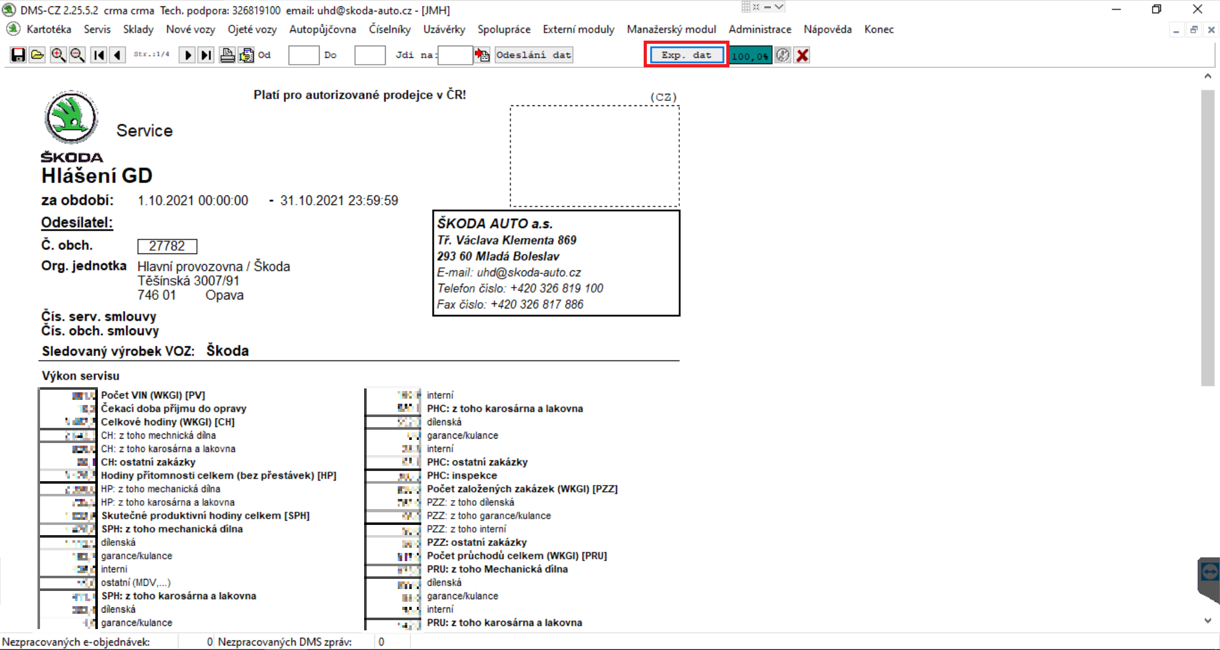Screen dimensions: 1220x650
Task: Print the report using printer icon
Action: (x=227, y=55)
